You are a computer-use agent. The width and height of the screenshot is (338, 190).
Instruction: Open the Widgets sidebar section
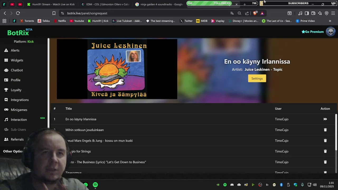click(x=17, y=60)
